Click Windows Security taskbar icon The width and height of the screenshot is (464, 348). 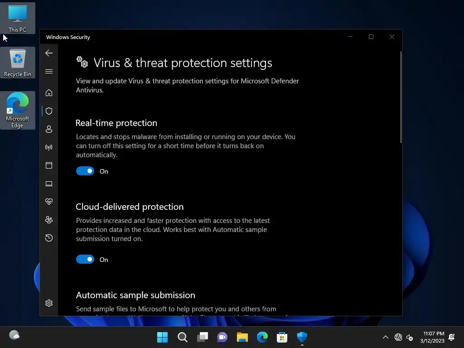302,337
